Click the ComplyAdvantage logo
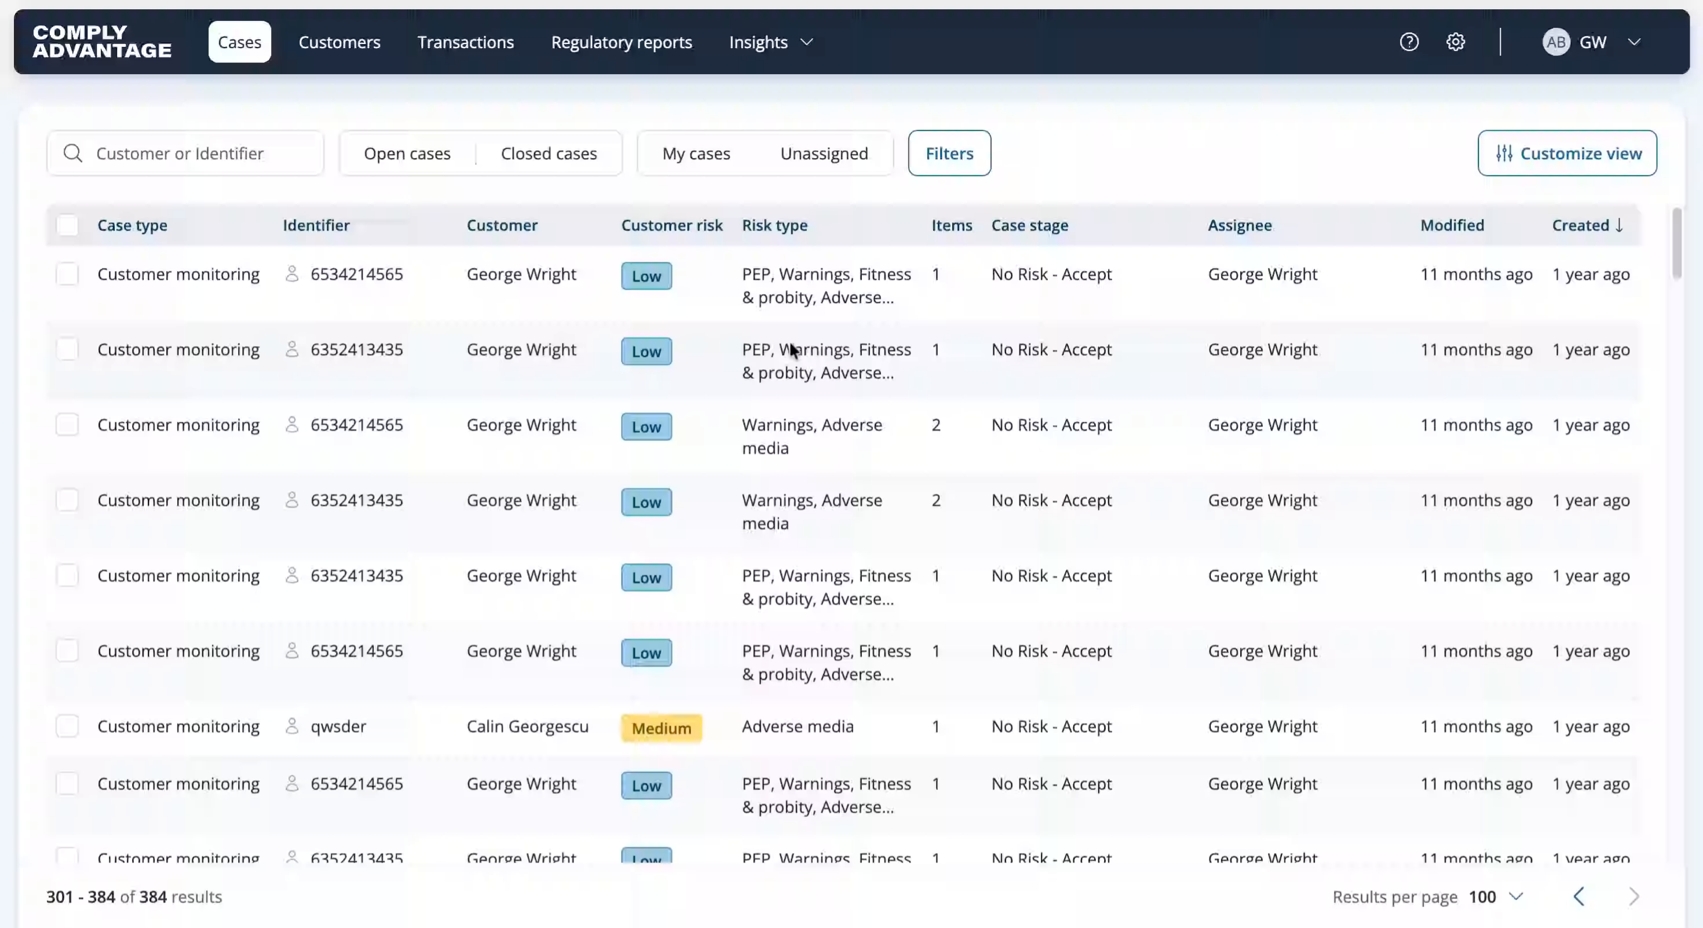This screenshot has width=1703, height=928. (x=102, y=42)
